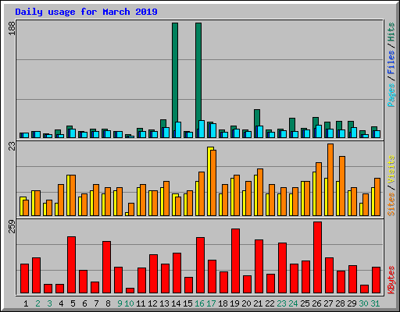
Task: Click the orange visits bar for day 27
Action: [x=330, y=179]
